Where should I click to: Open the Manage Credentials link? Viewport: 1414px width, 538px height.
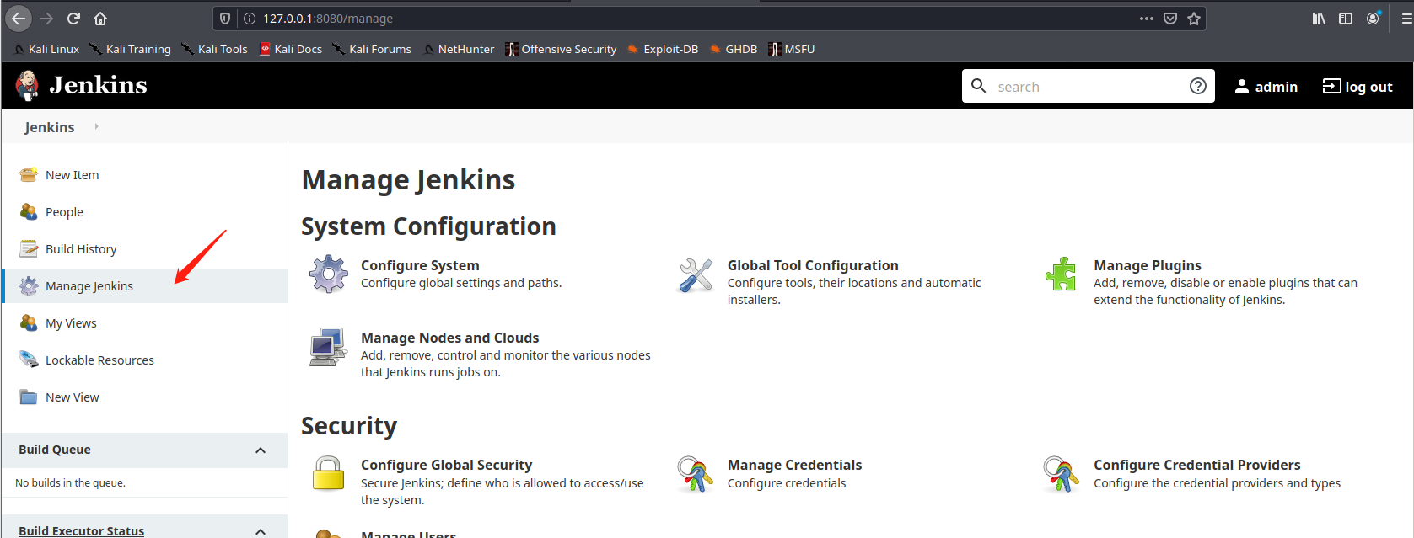(x=794, y=465)
